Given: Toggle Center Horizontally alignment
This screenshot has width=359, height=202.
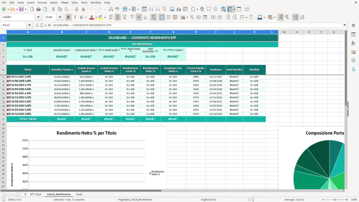Looking at the screenshot, I should pos(118,17).
